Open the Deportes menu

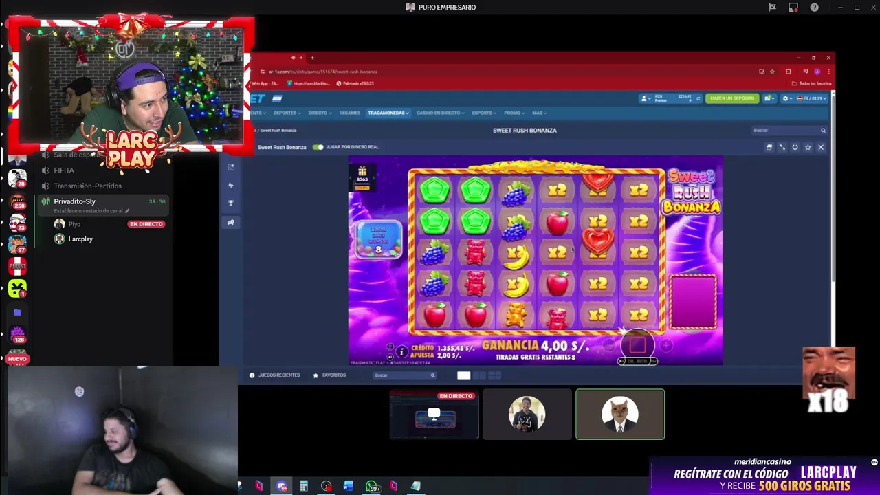287,113
